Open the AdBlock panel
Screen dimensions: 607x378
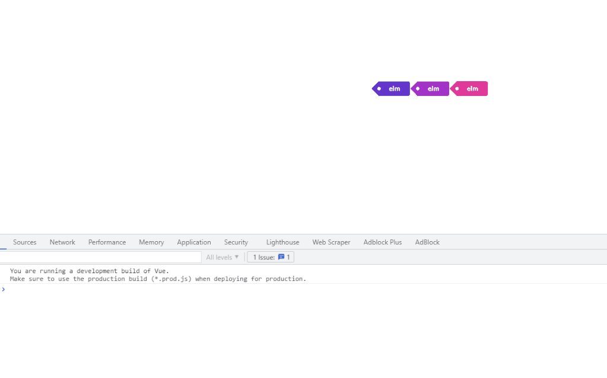coord(427,242)
